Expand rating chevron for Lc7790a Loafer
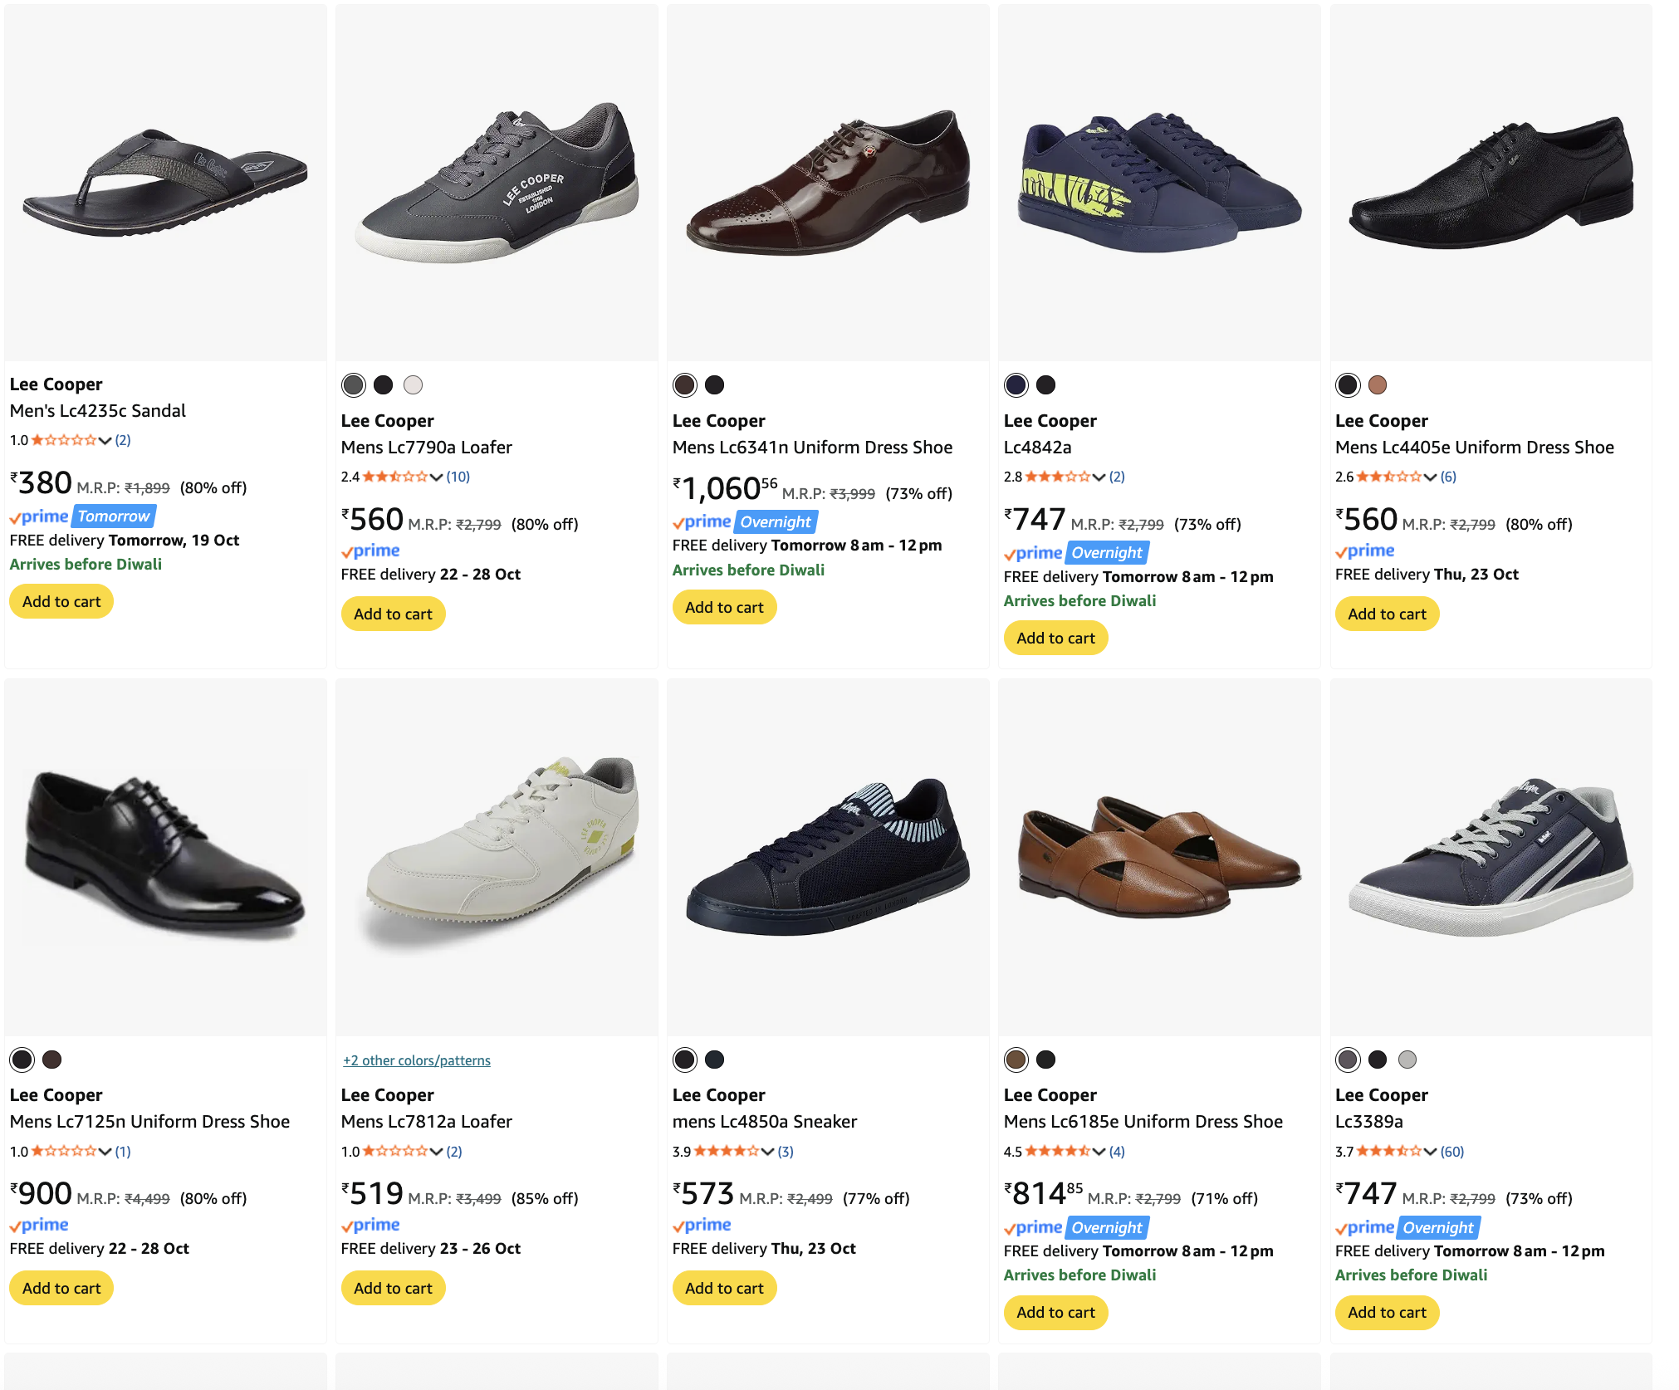This screenshot has height=1390, width=1679. tap(436, 477)
